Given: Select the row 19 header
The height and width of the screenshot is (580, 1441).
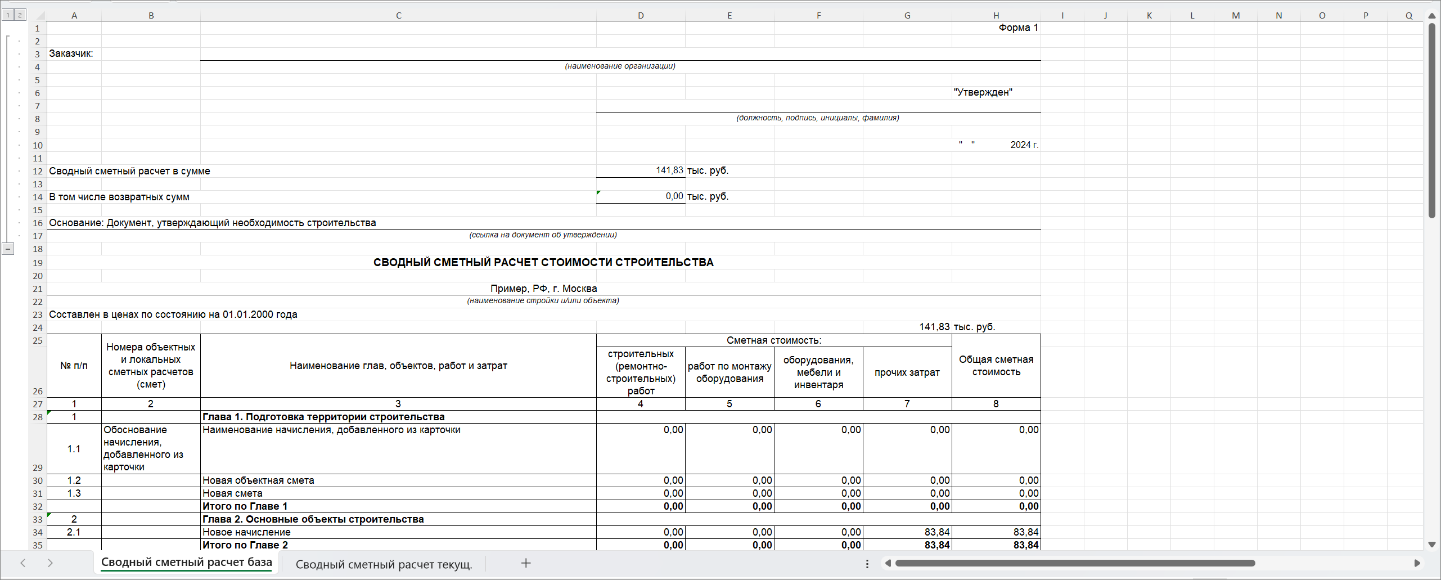Looking at the screenshot, I should tap(38, 263).
